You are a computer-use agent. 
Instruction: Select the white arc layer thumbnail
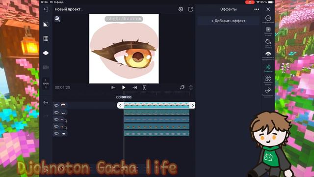click(63, 113)
